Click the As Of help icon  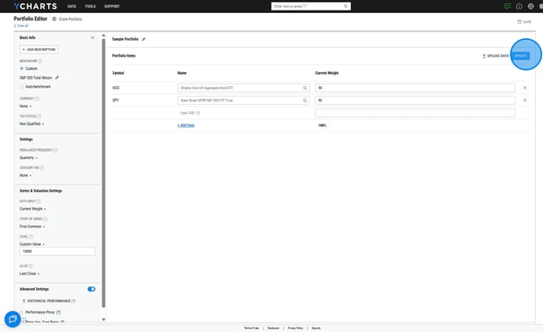(31, 266)
